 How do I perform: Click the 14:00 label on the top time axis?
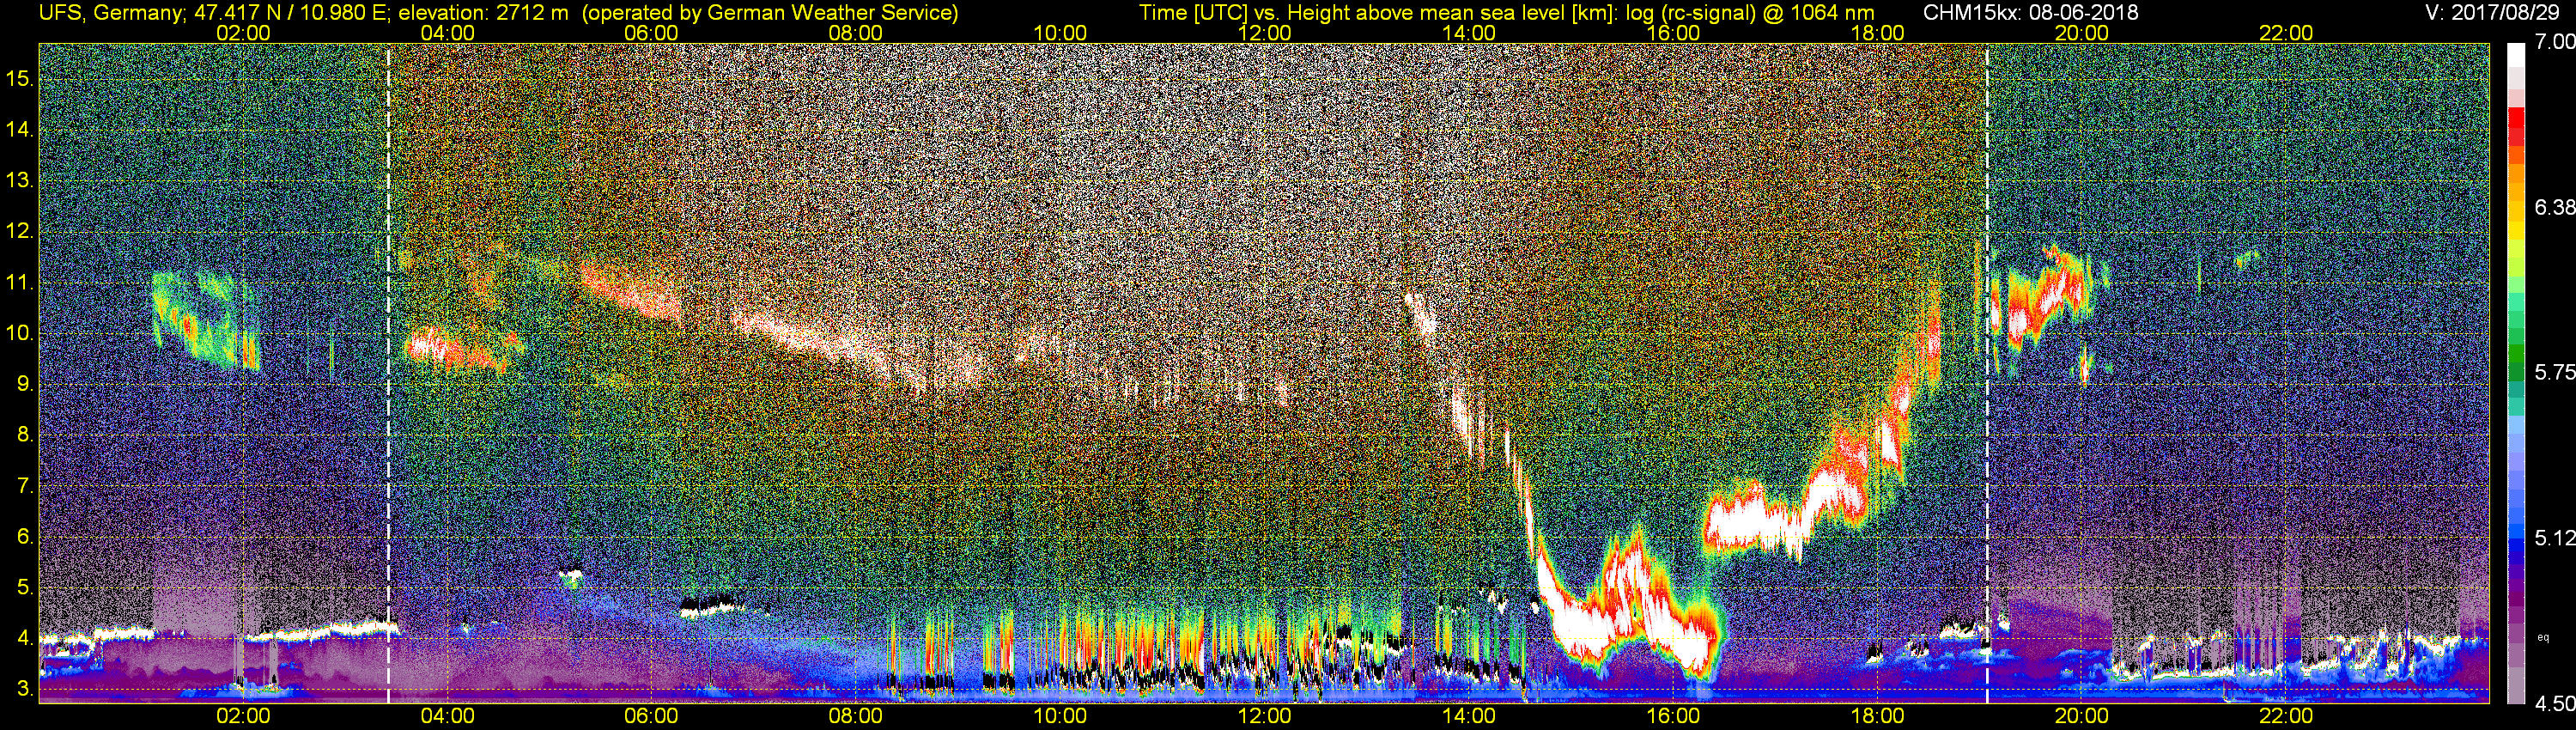point(1469,33)
